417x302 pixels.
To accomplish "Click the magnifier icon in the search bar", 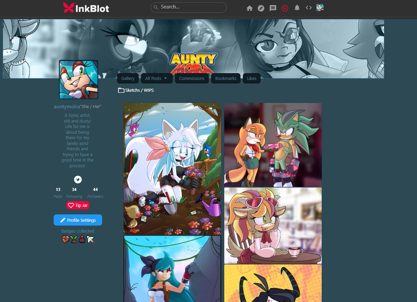I will coord(156,7).
